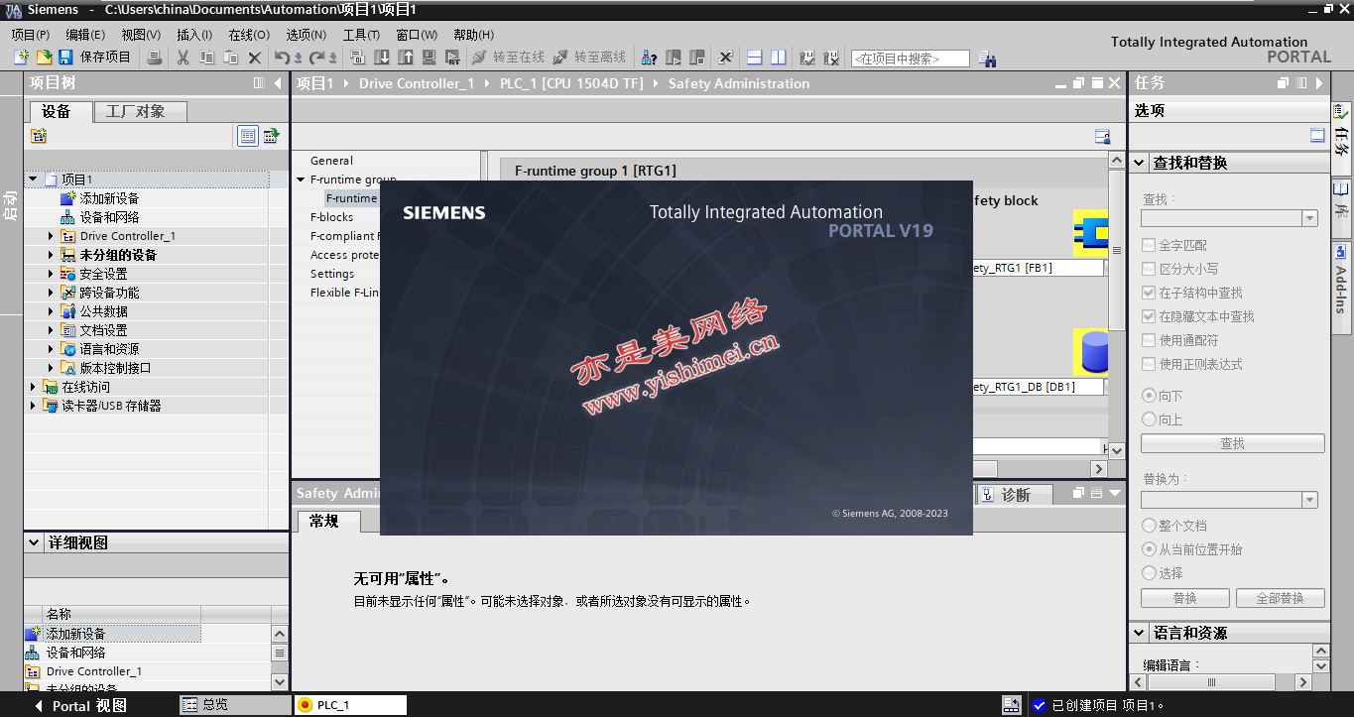The height and width of the screenshot is (717, 1354).
Task: Toggle the 在隐藏文本中查找 checkbox
Action: pos(1149,316)
